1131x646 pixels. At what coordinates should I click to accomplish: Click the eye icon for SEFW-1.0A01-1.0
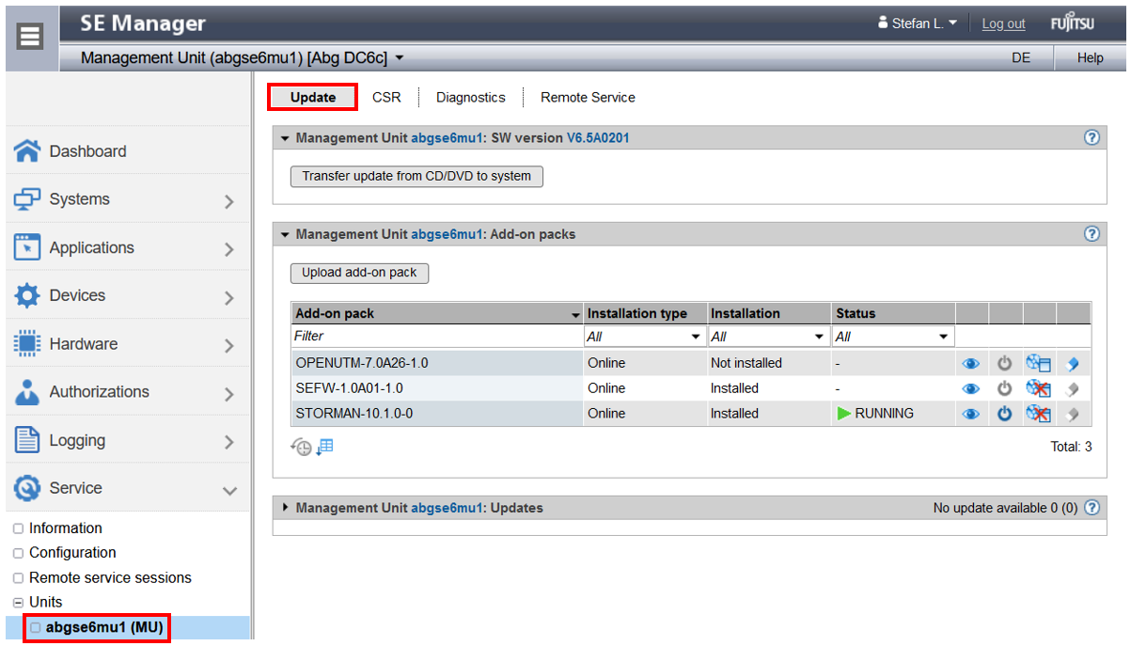[970, 388]
